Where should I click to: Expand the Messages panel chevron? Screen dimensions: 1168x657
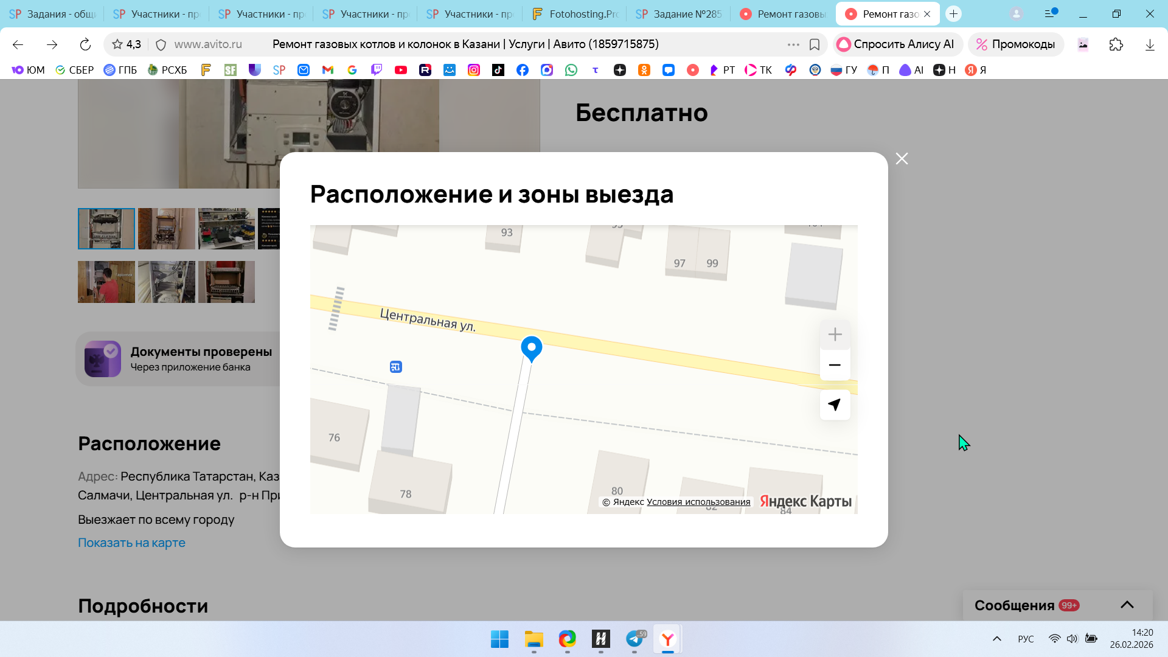pyautogui.click(x=1127, y=605)
